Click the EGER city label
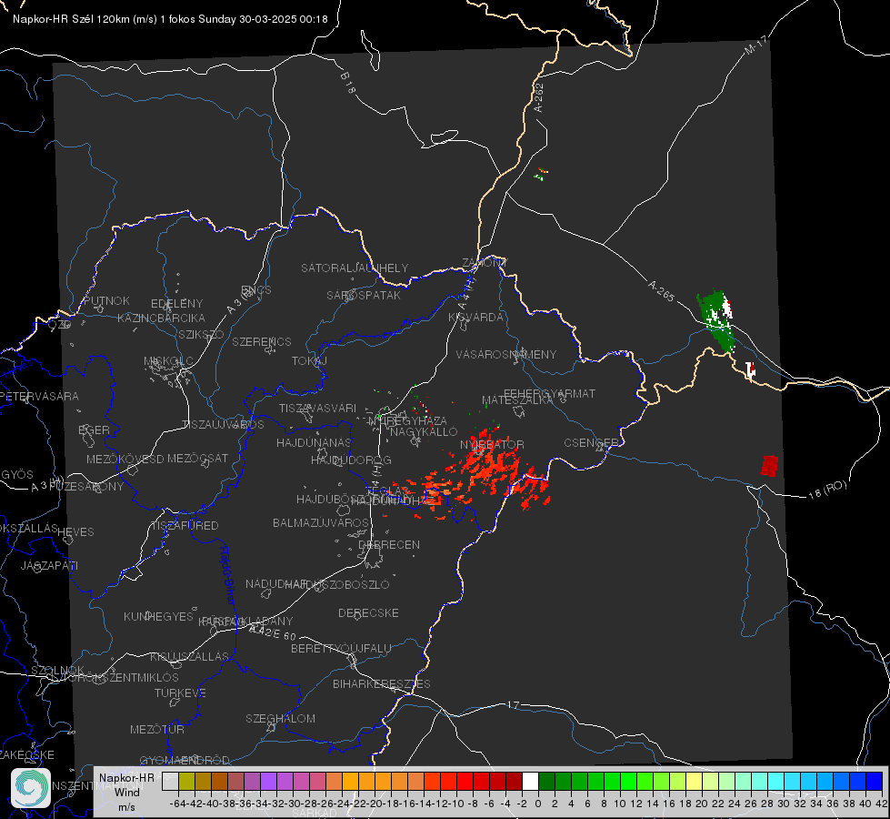 pyautogui.click(x=94, y=430)
